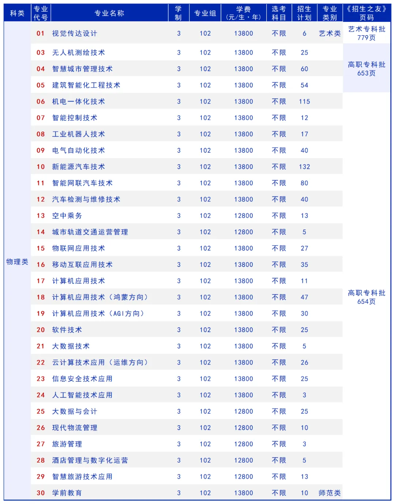Select major 软件技术
Screen dimensions: 395x504
click(x=67, y=330)
